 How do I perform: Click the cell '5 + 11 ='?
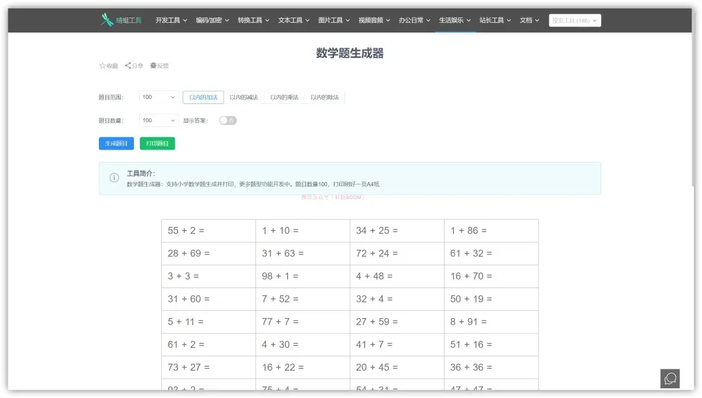[x=209, y=322]
